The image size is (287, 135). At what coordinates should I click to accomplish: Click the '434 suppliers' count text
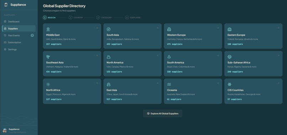(x=54, y=72)
